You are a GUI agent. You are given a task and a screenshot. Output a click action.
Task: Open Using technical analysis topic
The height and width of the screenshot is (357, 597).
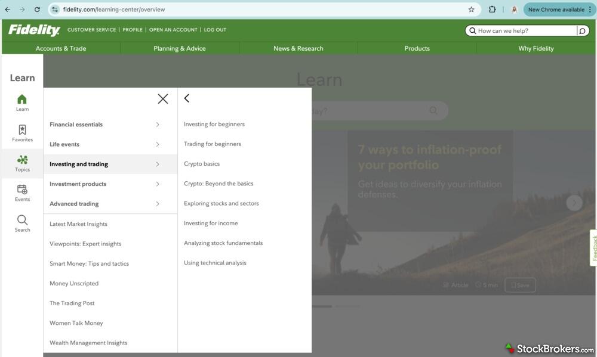[x=215, y=263]
